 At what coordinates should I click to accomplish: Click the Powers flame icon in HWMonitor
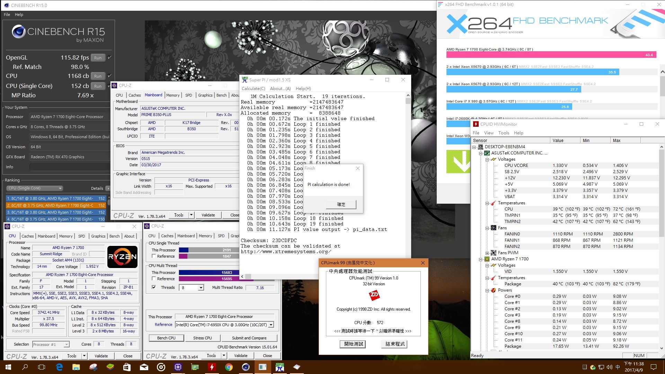[493, 290]
